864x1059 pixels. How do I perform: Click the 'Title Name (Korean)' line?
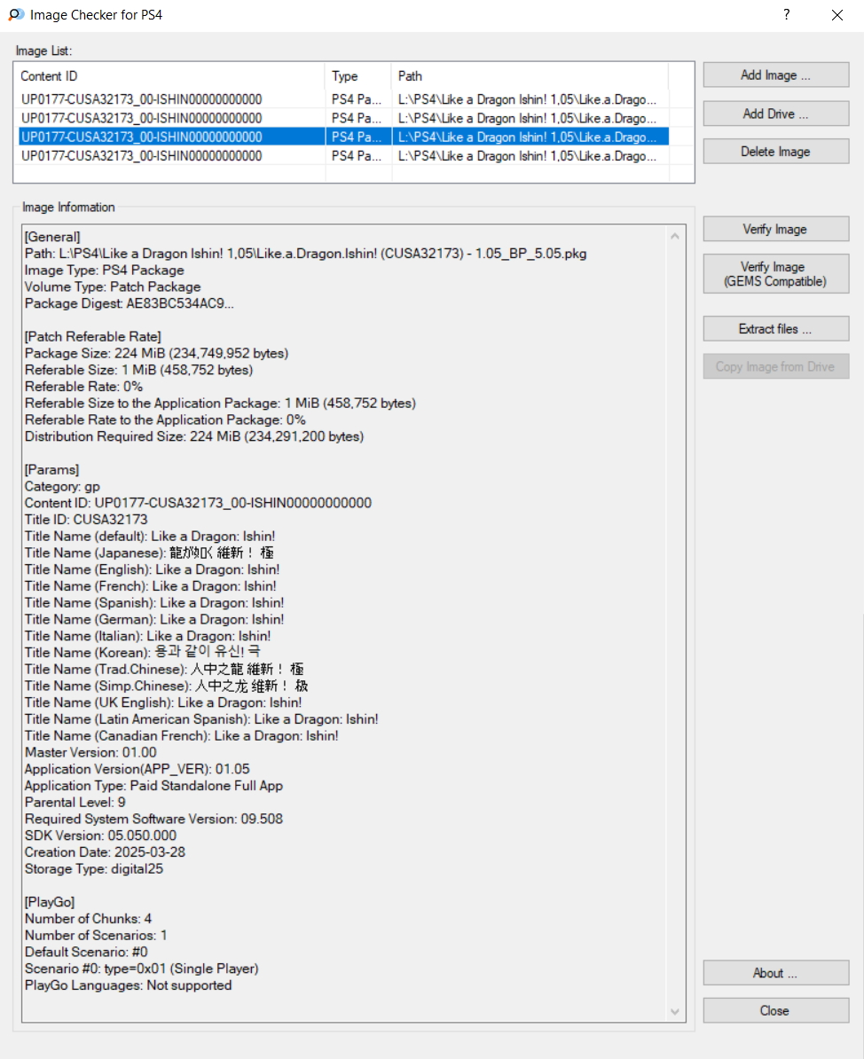click(143, 653)
